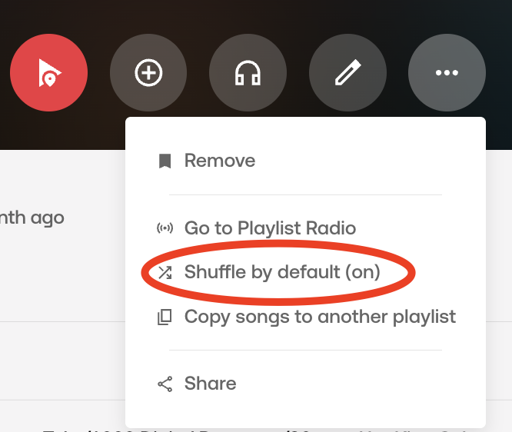Image resolution: width=512 pixels, height=432 pixels.
Task: Click the red play button with location pin
Action: pos(48,73)
